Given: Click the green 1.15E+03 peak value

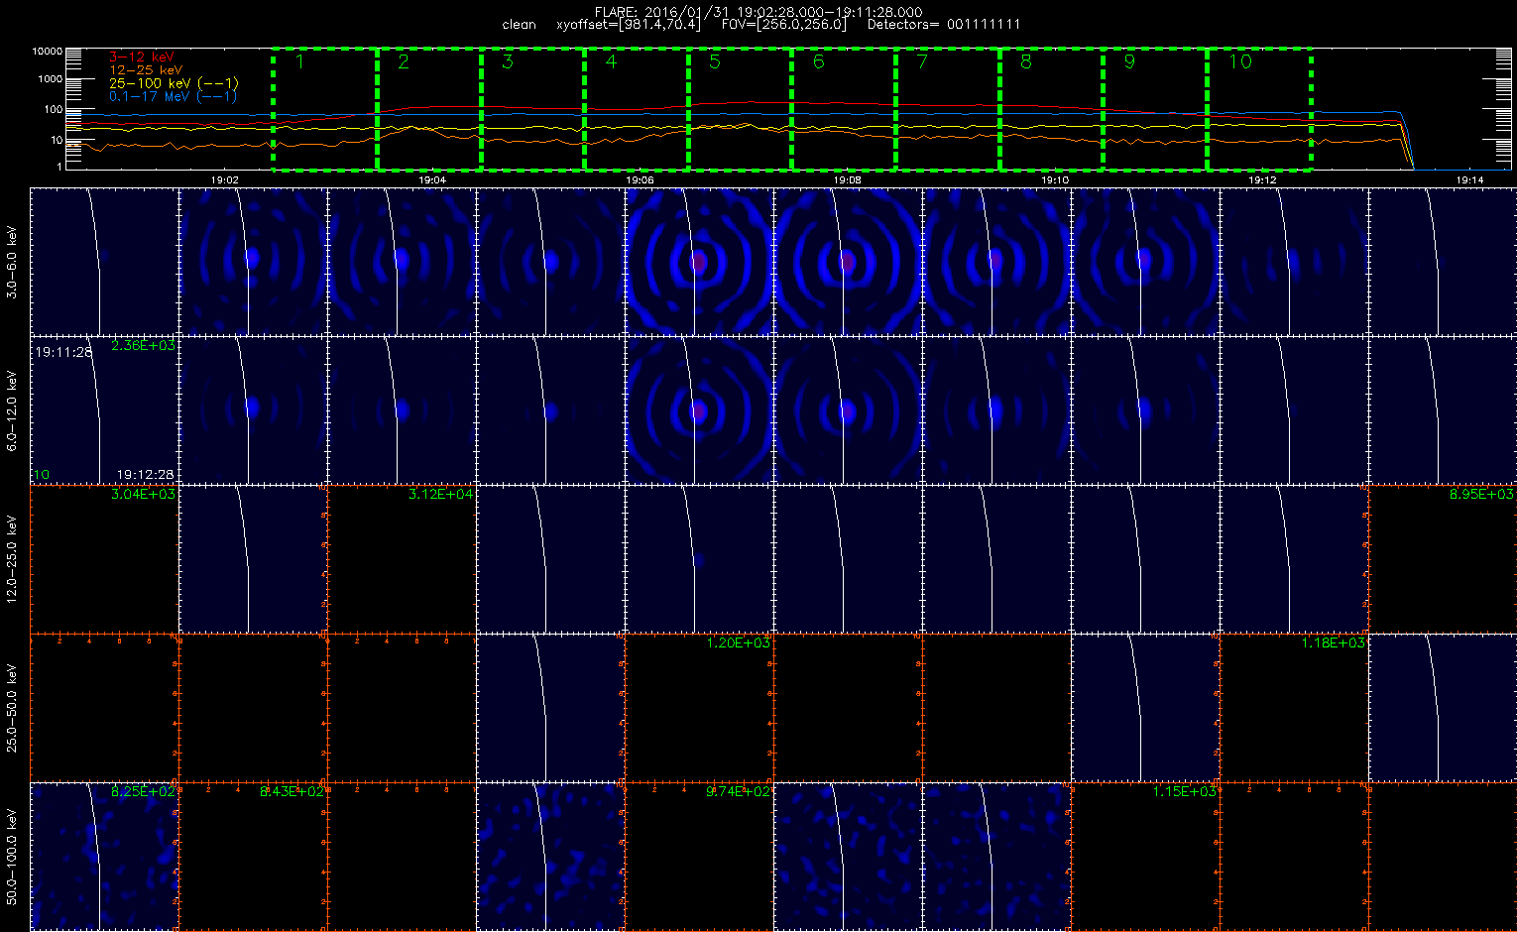Looking at the screenshot, I should [1184, 792].
